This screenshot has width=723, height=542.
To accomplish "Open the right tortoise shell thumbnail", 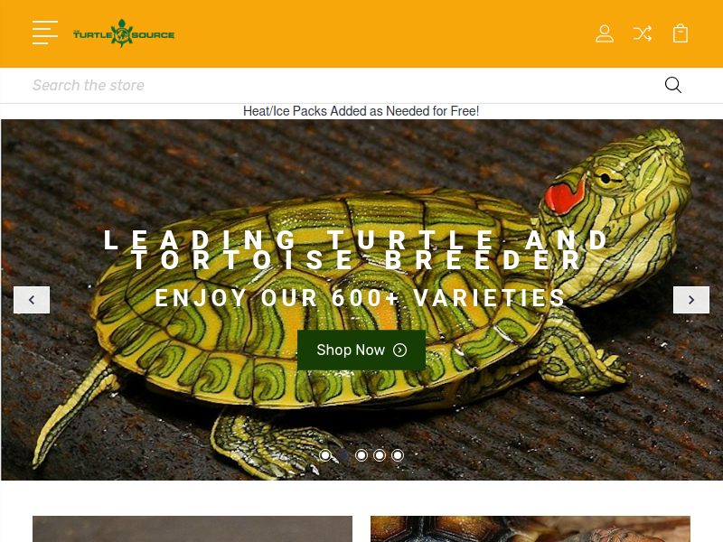I will (x=531, y=529).
